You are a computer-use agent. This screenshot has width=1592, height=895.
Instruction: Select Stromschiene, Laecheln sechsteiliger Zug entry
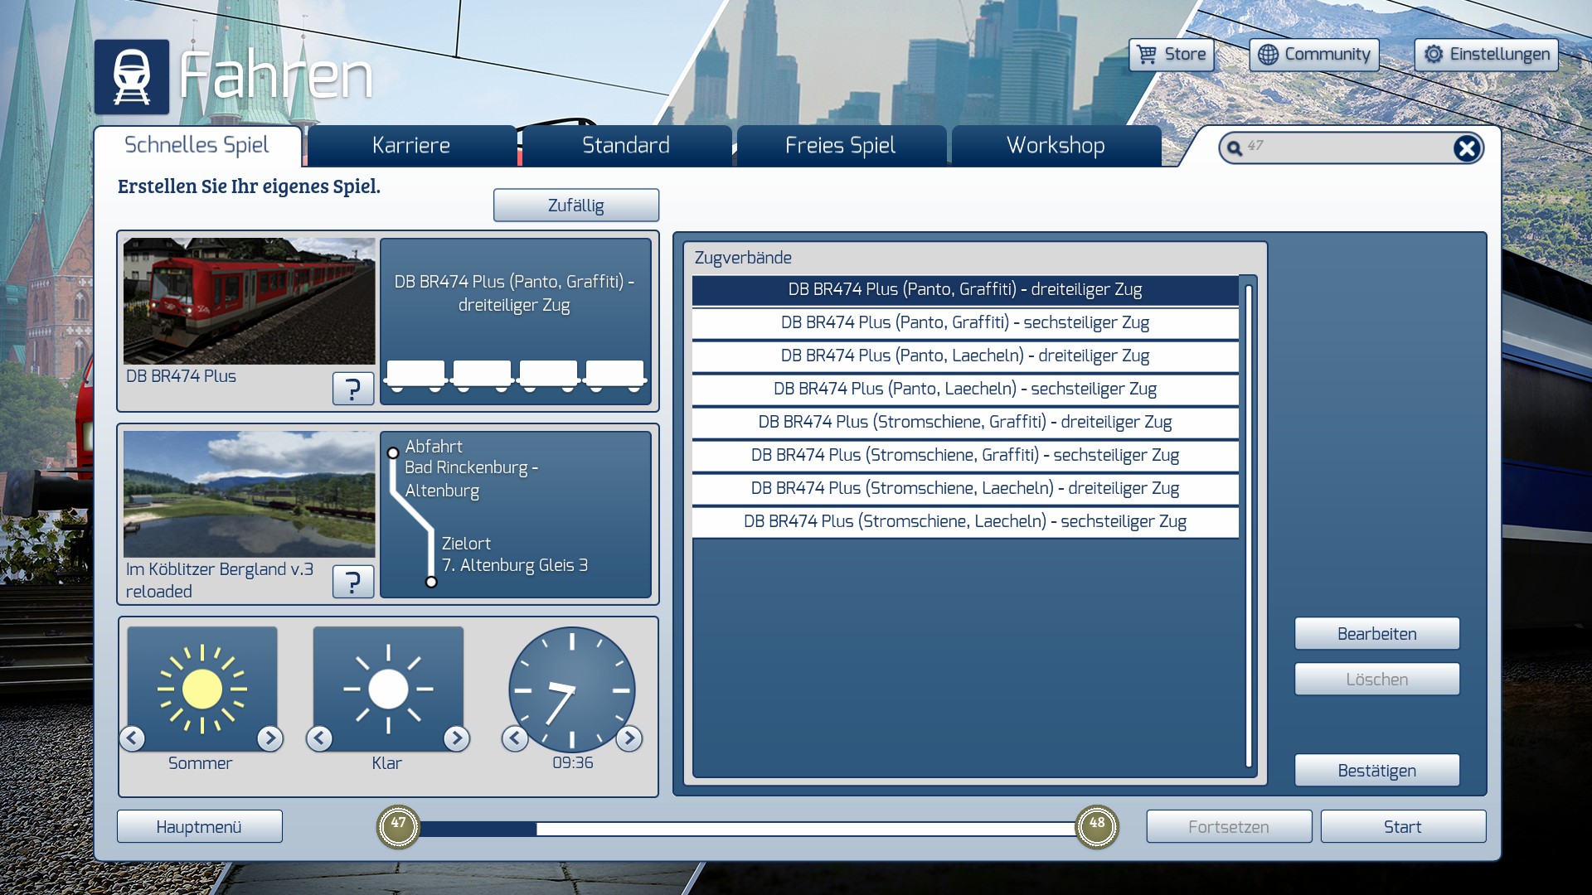pos(964,521)
